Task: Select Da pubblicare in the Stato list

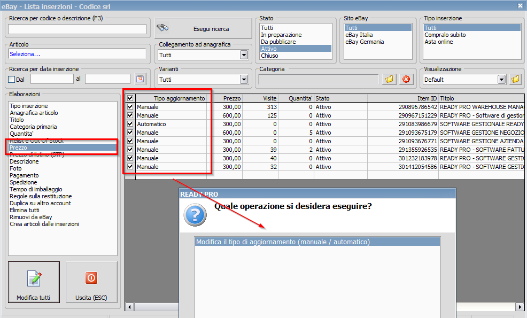Action: pyautogui.click(x=296, y=42)
